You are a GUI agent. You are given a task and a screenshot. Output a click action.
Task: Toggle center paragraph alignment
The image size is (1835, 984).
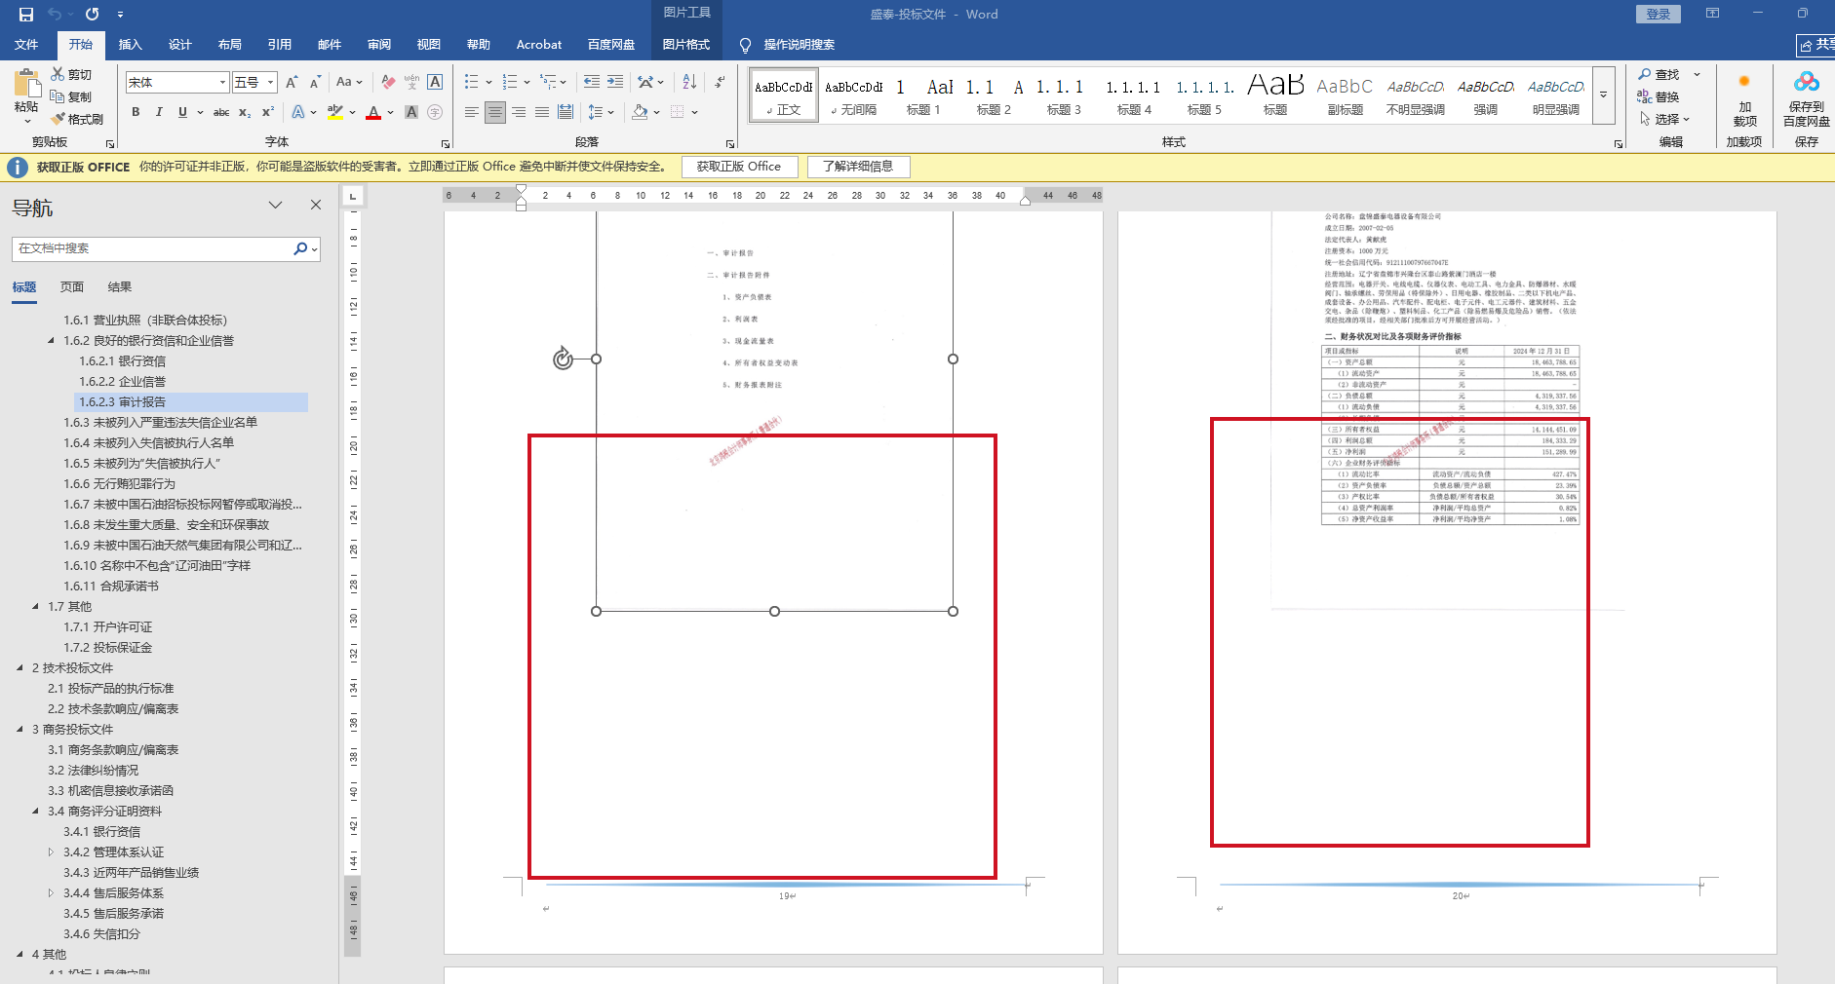coord(495,112)
